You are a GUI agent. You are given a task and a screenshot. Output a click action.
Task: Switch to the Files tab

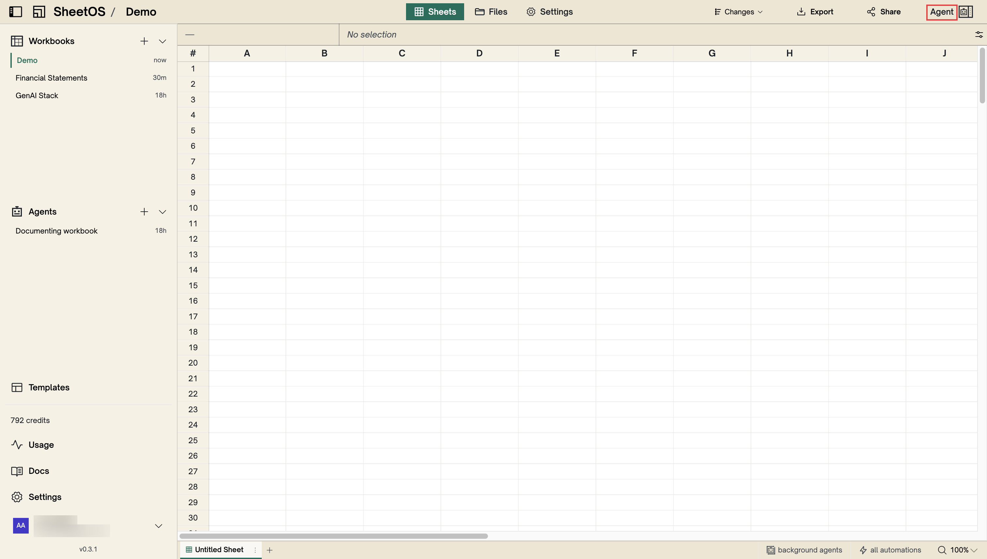click(491, 11)
